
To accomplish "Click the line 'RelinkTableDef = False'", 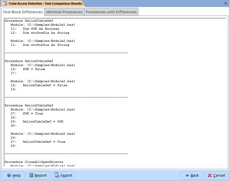I will click(45, 85).
